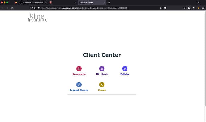This screenshot has height=122, width=206.
Task: Open a new browser tab
Action: point(109,2)
